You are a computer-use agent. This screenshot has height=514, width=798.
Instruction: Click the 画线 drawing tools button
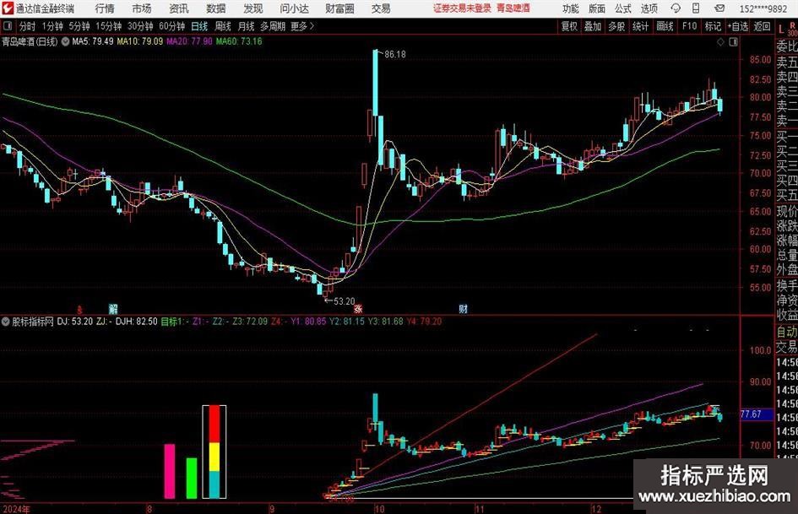point(665,26)
